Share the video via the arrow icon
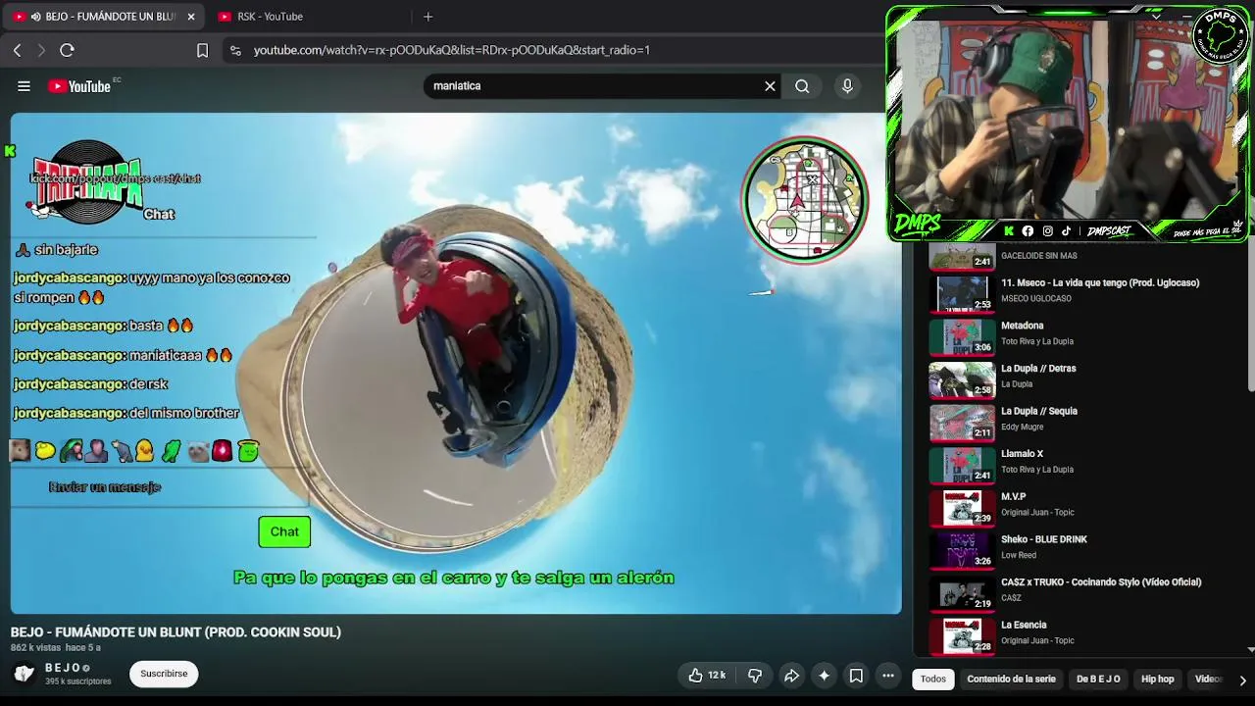Viewport: 1255px width, 706px height. click(791, 675)
